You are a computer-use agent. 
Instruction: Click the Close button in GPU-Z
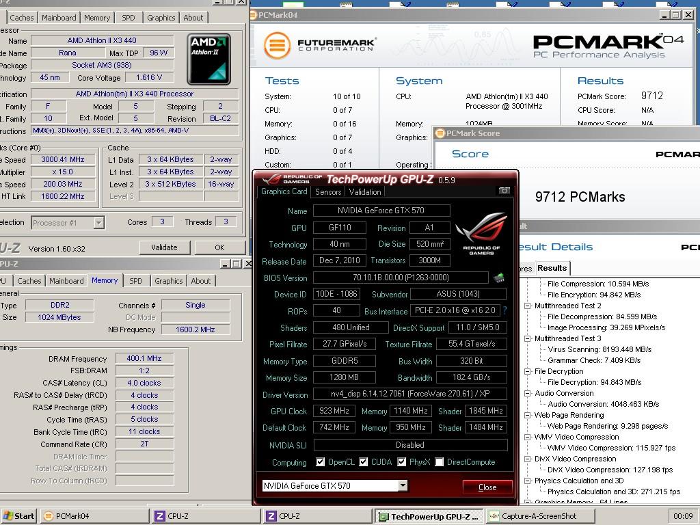[x=487, y=487]
